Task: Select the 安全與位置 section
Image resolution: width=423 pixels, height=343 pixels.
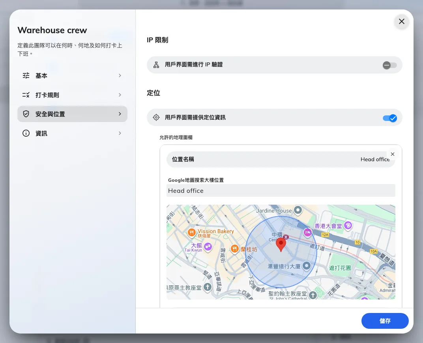Action: coord(72,114)
